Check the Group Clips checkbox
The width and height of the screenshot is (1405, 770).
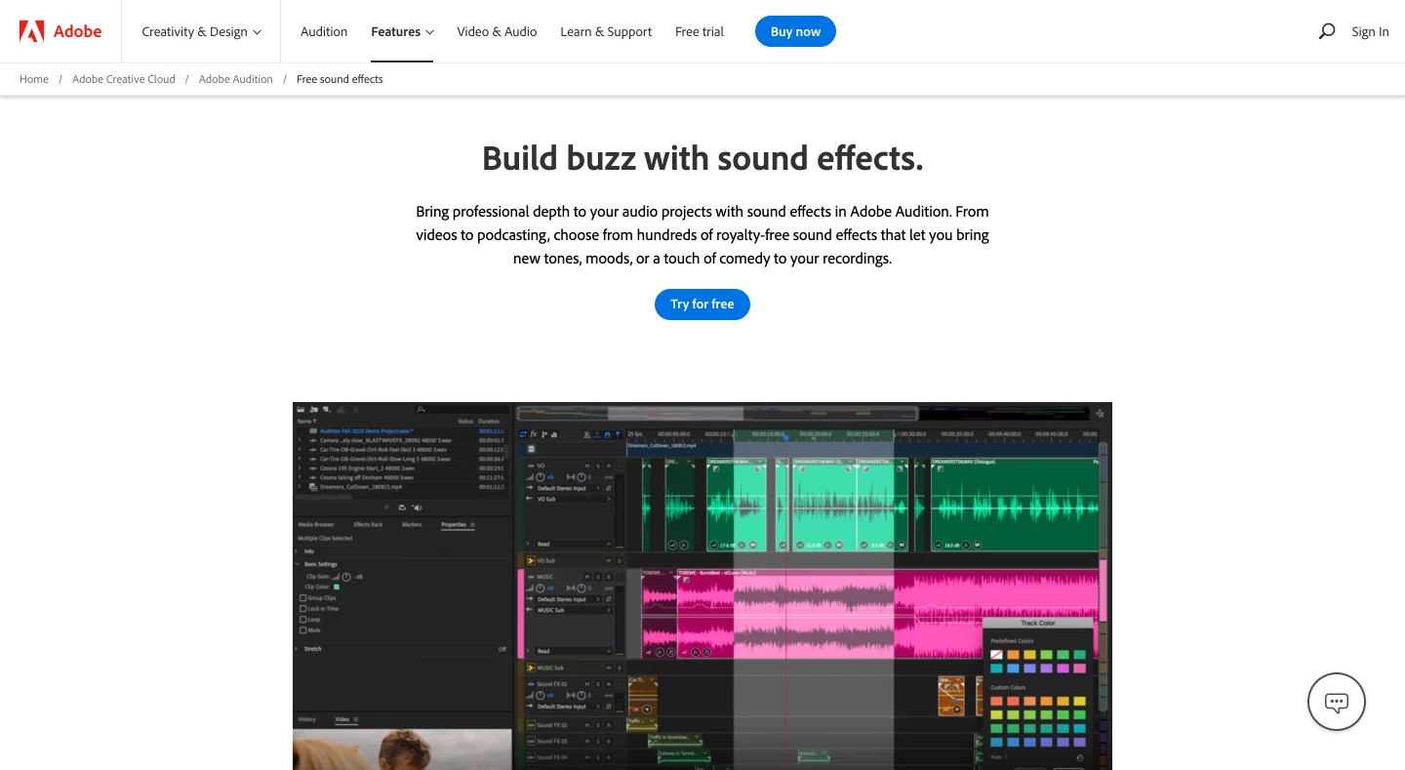click(x=303, y=597)
